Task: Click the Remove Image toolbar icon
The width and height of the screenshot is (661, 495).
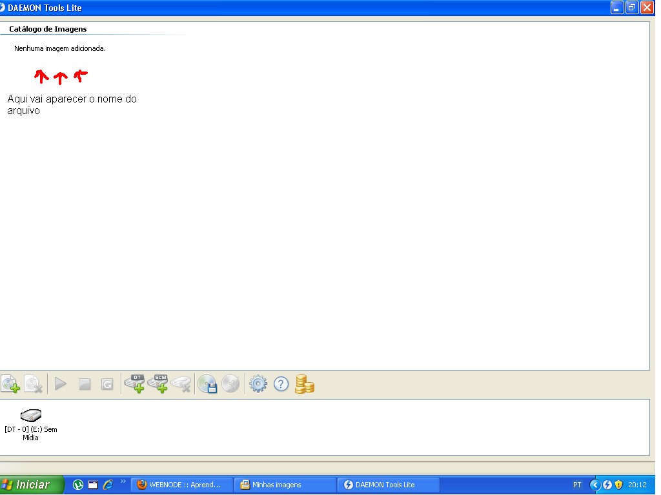Action: click(34, 384)
